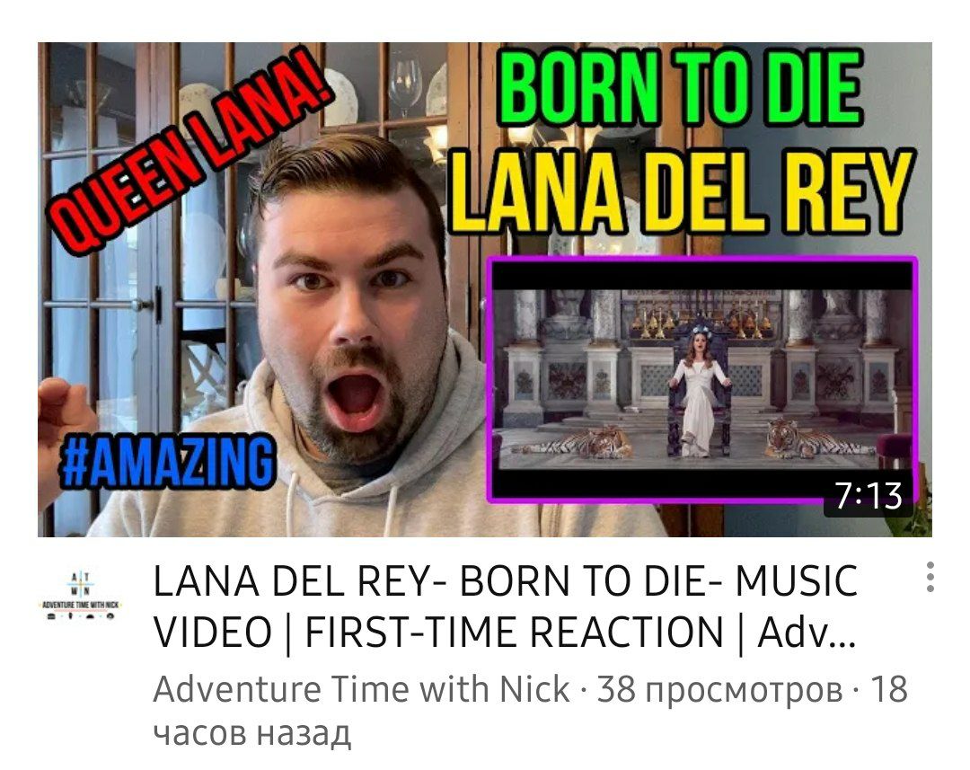Open the Adventure Time with Nick channel avatar
This screenshot has height=770, width=970.
click(x=81, y=597)
